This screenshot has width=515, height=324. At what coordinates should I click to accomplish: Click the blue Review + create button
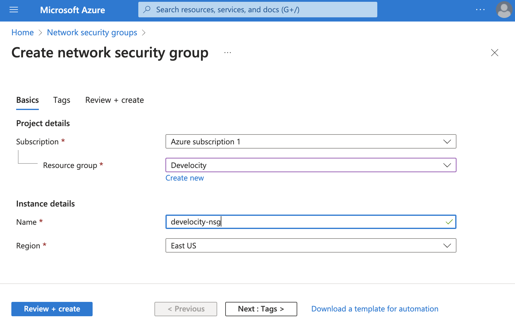click(52, 309)
